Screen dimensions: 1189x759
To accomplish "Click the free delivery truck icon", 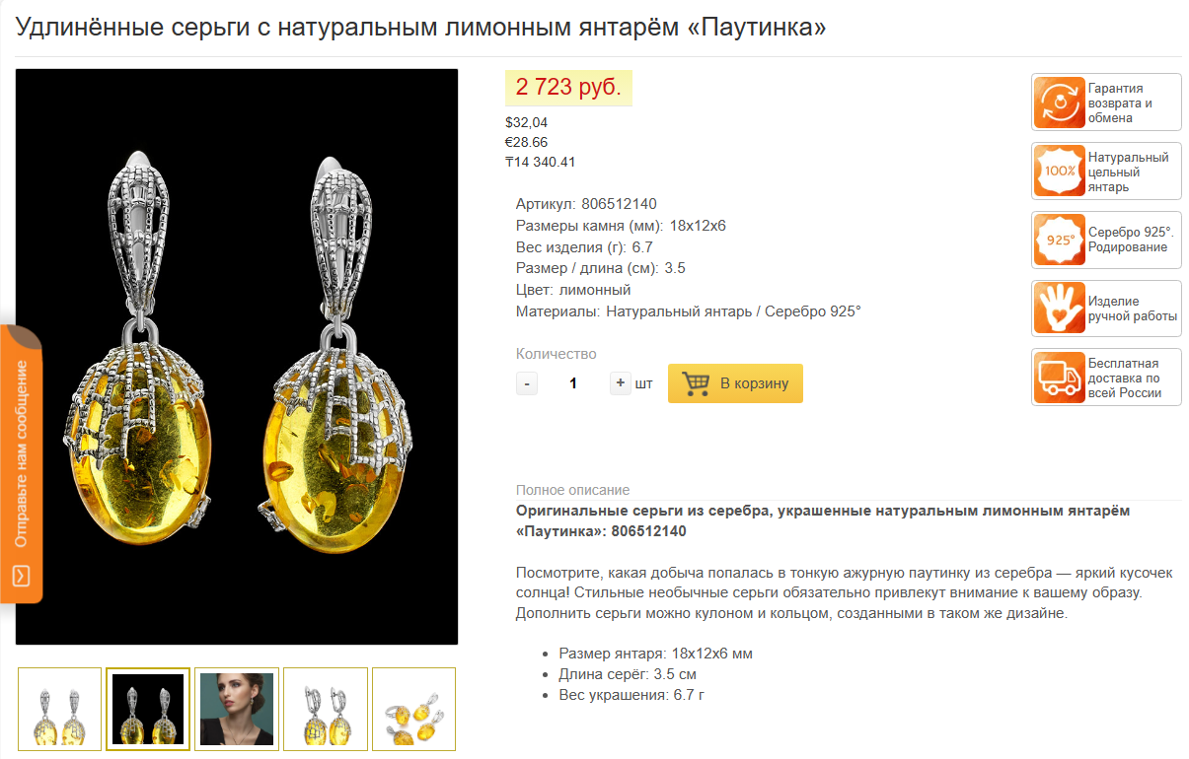I will point(1060,378).
